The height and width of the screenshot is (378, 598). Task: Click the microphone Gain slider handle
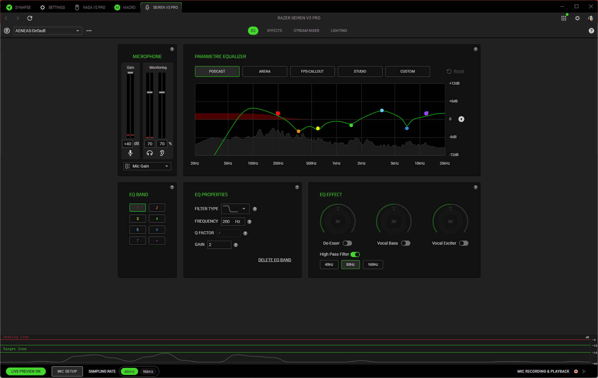[x=131, y=73]
